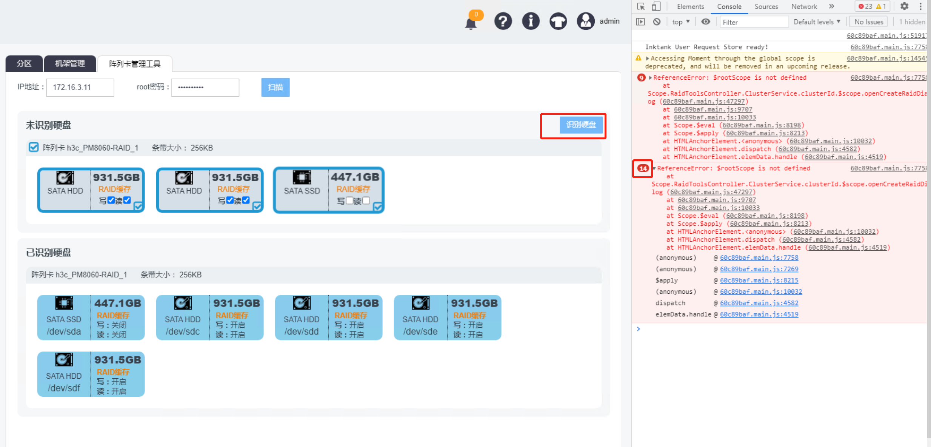Click the info circle icon
Viewport: 931px width, 447px height.
(x=531, y=21)
